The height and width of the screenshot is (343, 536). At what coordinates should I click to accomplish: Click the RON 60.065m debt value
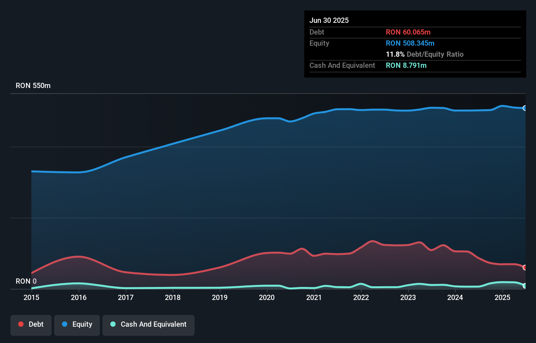(408, 32)
